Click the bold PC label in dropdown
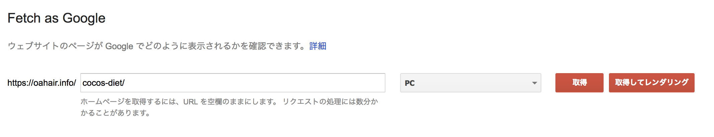714x137 pixels. pyautogui.click(x=410, y=83)
